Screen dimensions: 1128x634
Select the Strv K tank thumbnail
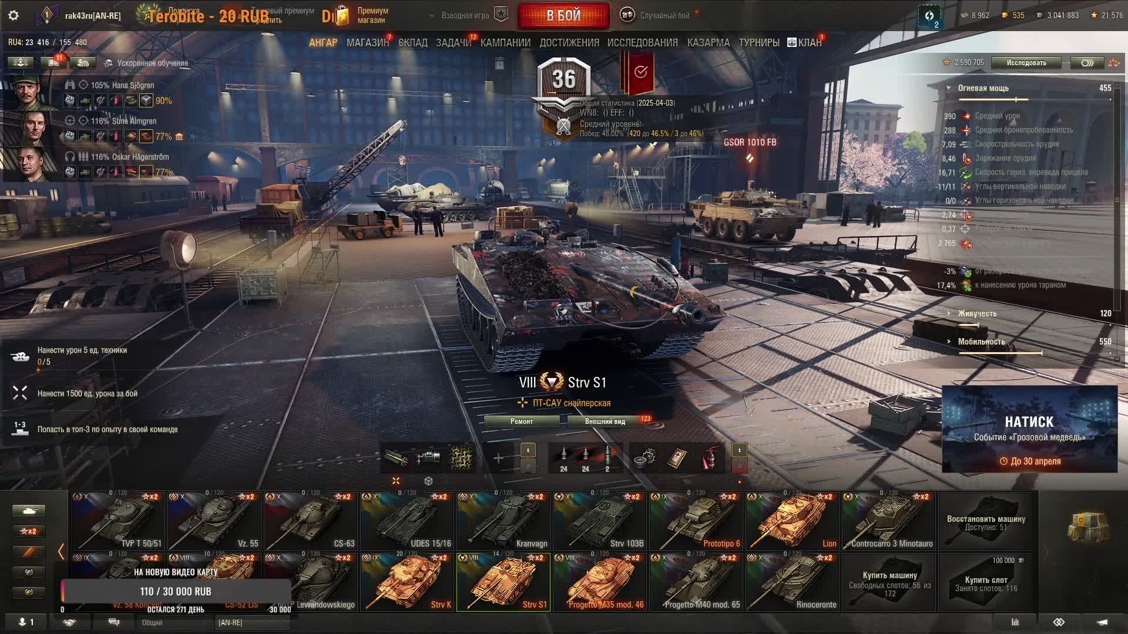coord(407,582)
